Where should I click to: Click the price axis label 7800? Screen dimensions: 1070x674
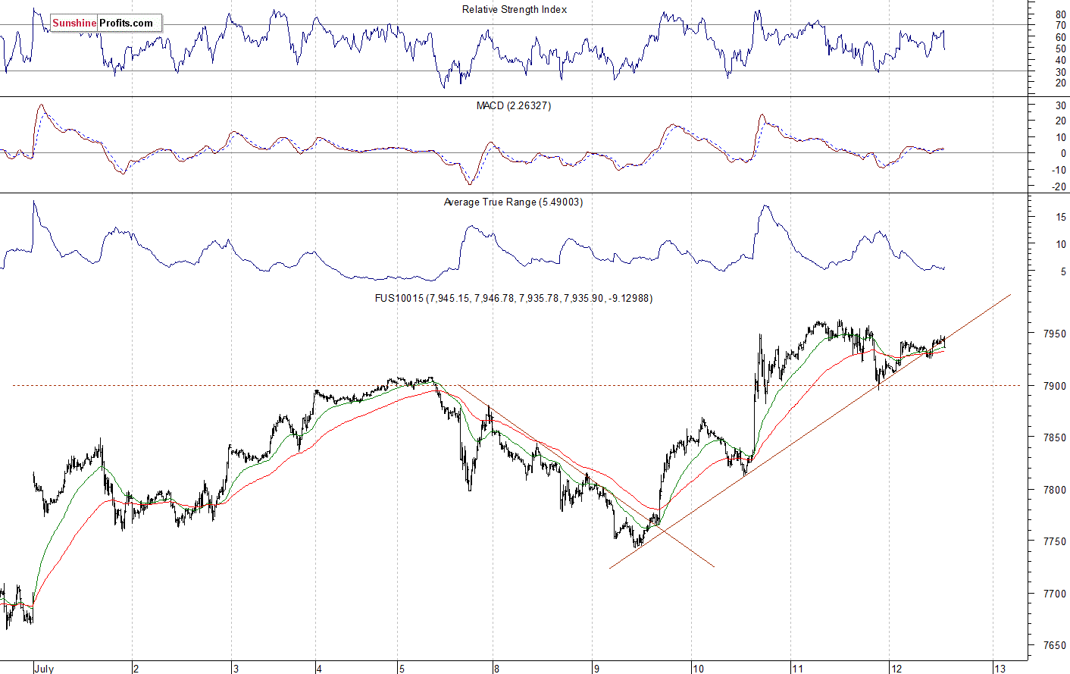[1055, 491]
